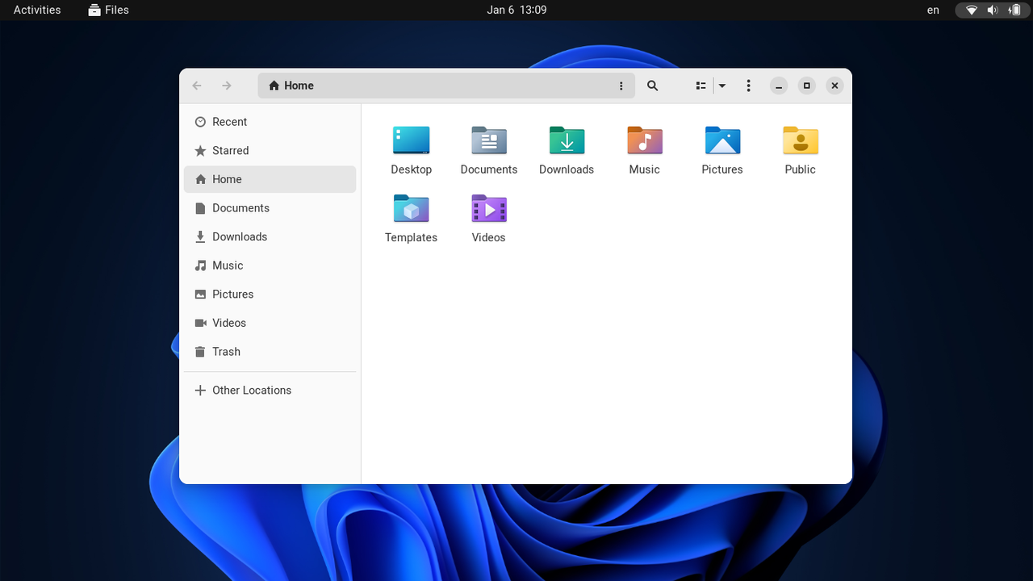The width and height of the screenshot is (1033, 581).
Task: Click the Wi-Fi status icon
Action: 972,10
